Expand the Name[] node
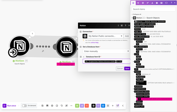The image size is (177, 112). click(x=135, y=102)
